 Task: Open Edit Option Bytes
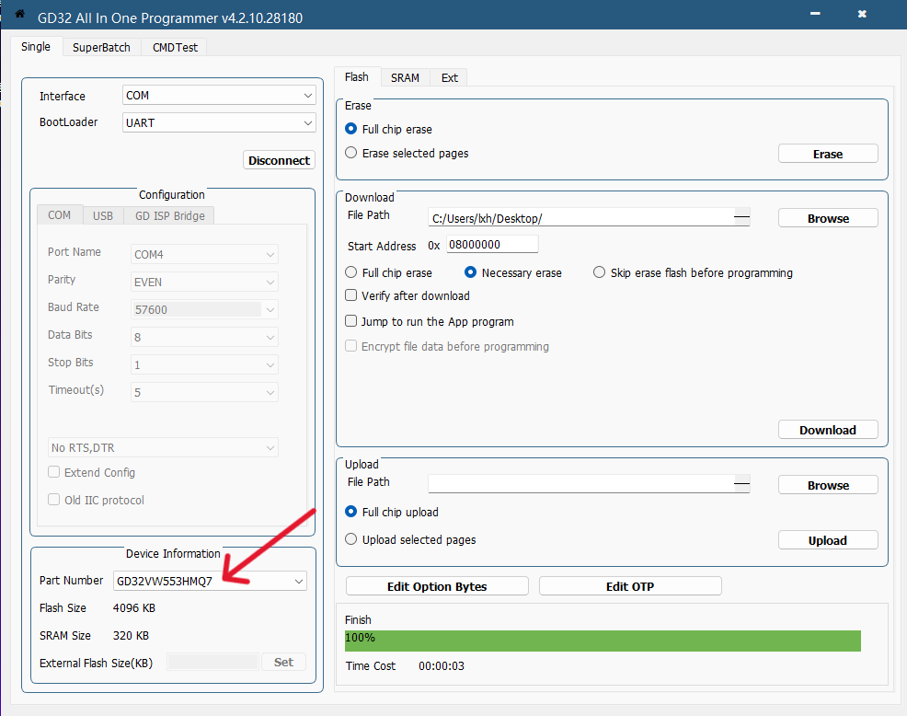437,586
